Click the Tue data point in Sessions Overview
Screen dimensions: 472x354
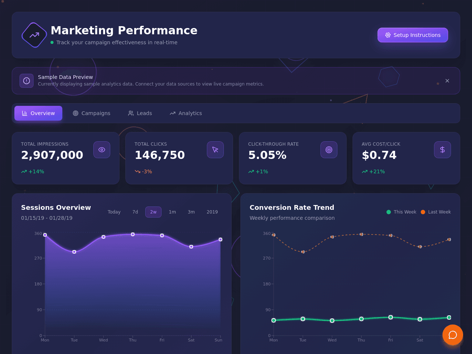click(74, 252)
